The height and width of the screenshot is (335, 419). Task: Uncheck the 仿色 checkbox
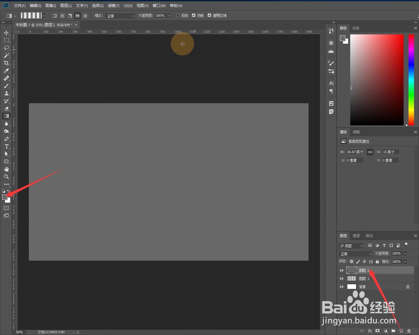click(x=193, y=15)
